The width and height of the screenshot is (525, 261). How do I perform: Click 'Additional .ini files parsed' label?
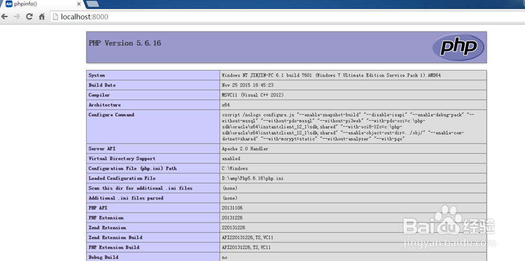126,198
